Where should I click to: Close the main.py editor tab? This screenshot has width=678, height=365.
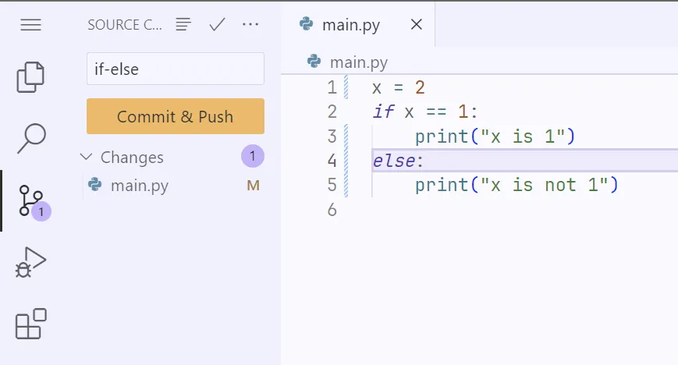(x=416, y=25)
